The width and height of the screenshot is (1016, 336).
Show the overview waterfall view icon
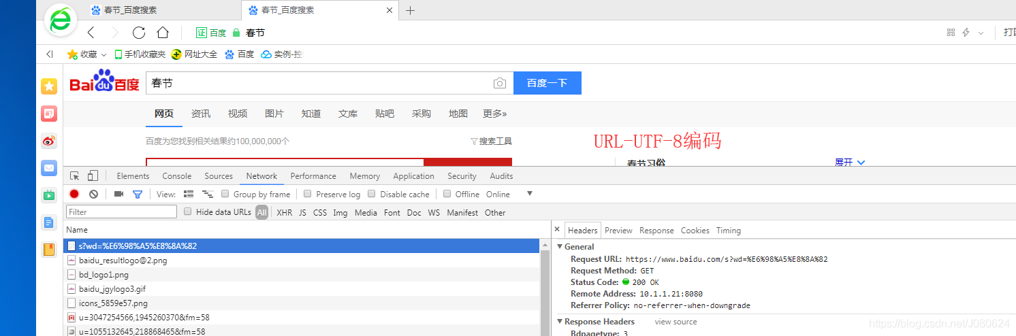pos(208,194)
